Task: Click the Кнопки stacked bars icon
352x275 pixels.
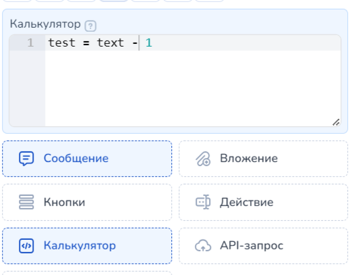Action: (26, 202)
